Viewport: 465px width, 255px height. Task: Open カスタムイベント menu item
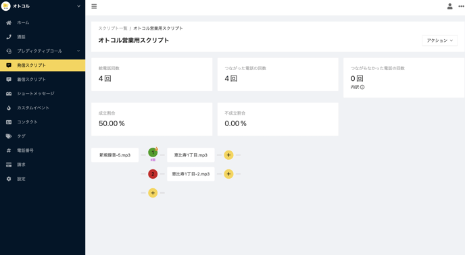[x=43, y=108]
